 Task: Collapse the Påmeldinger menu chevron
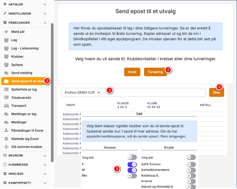tap(45, 23)
